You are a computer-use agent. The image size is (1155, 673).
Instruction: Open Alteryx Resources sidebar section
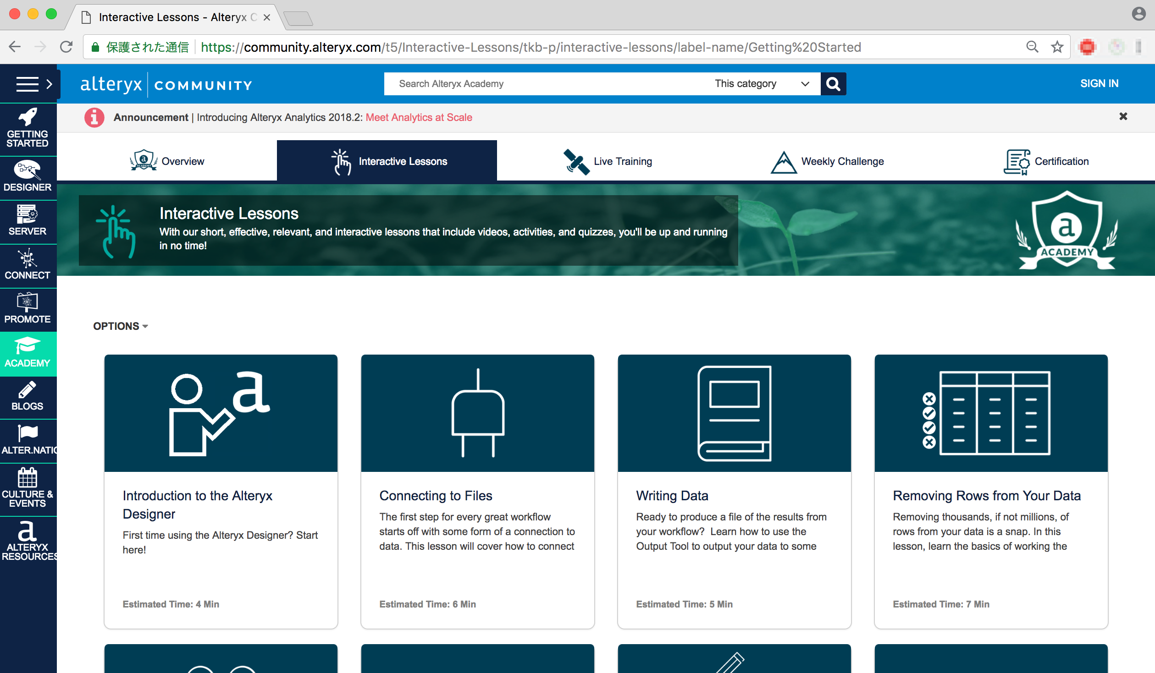click(28, 541)
